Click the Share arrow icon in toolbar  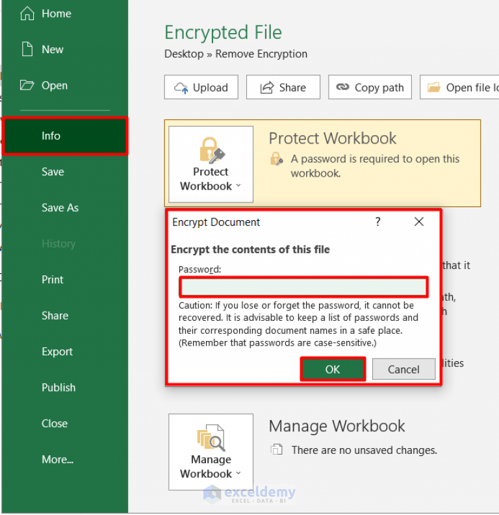(x=267, y=88)
